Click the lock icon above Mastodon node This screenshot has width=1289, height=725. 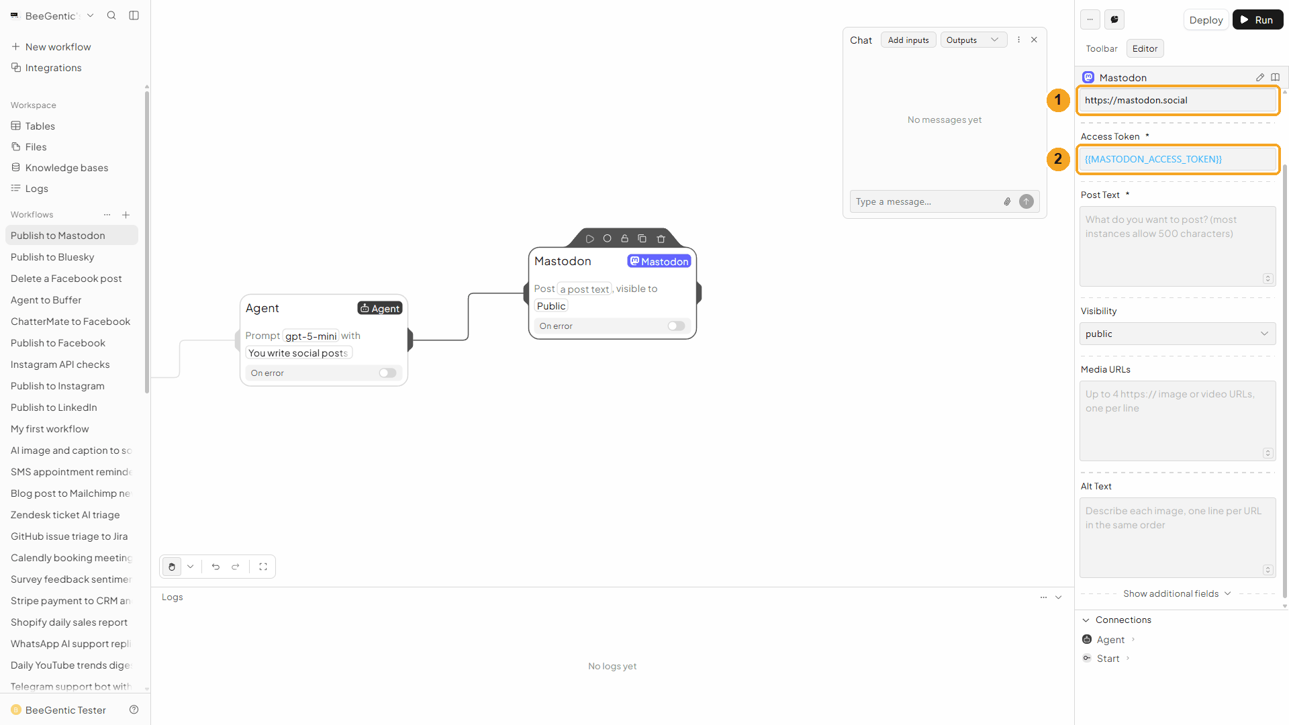tap(624, 239)
